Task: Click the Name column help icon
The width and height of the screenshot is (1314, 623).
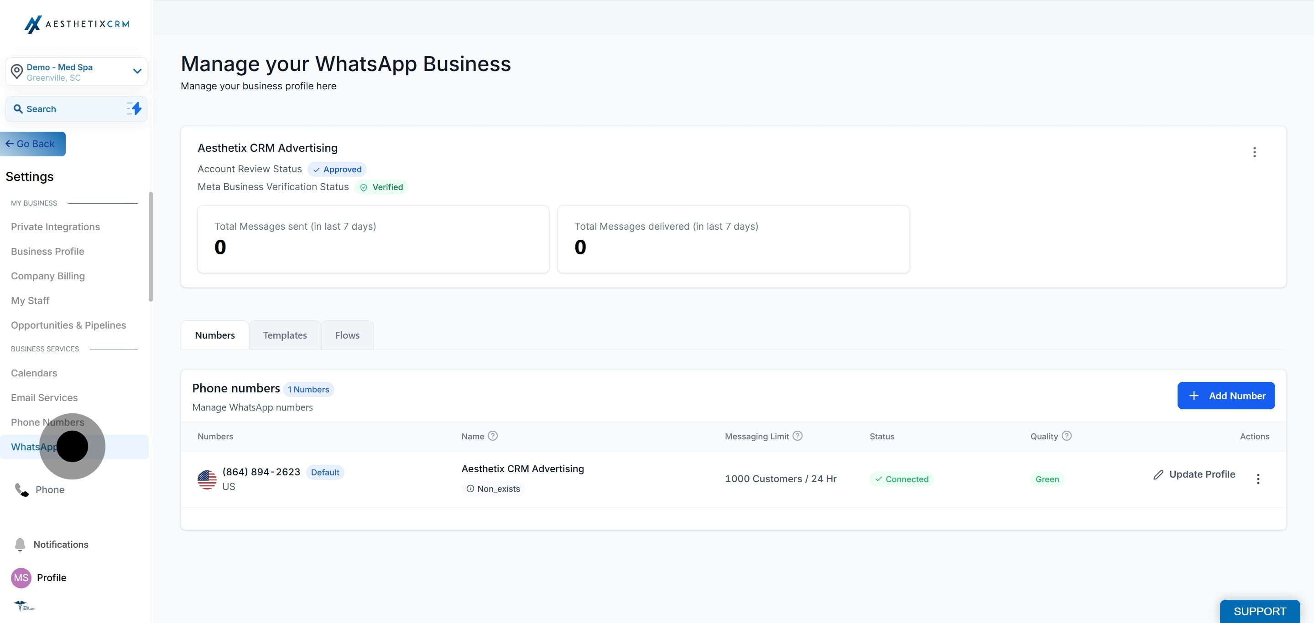Action: (493, 436)
